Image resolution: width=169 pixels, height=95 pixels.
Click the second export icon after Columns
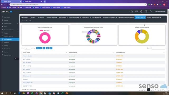pyautogui.click(x=48, y=48)
